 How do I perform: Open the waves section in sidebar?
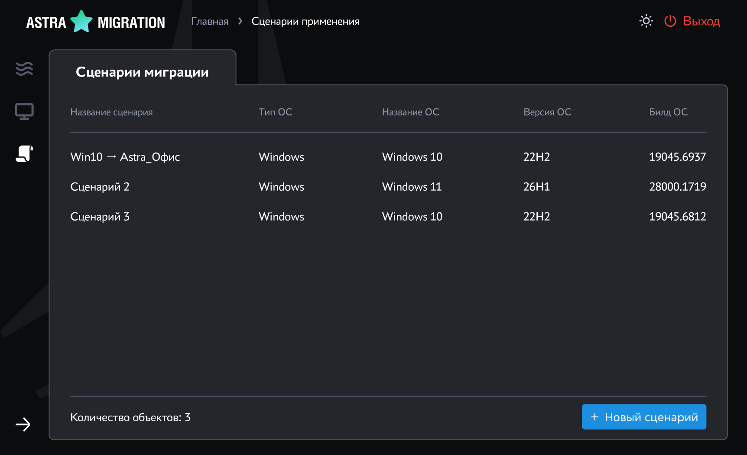pos(24,69)
